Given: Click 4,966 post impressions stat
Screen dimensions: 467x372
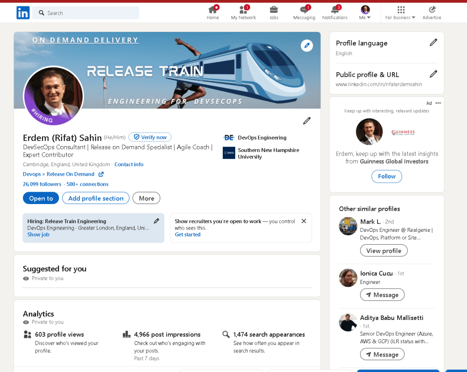Looking at the screenshot, I should [167, 335].
